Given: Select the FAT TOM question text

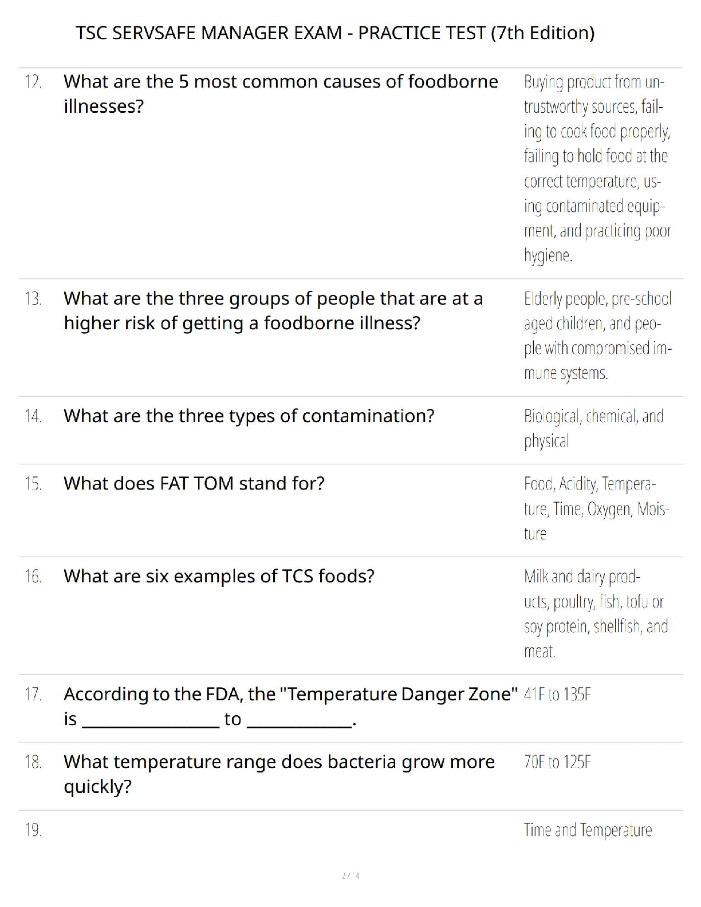Looking at the screenshot, I should pyautogui.click(x=194, y=483).
